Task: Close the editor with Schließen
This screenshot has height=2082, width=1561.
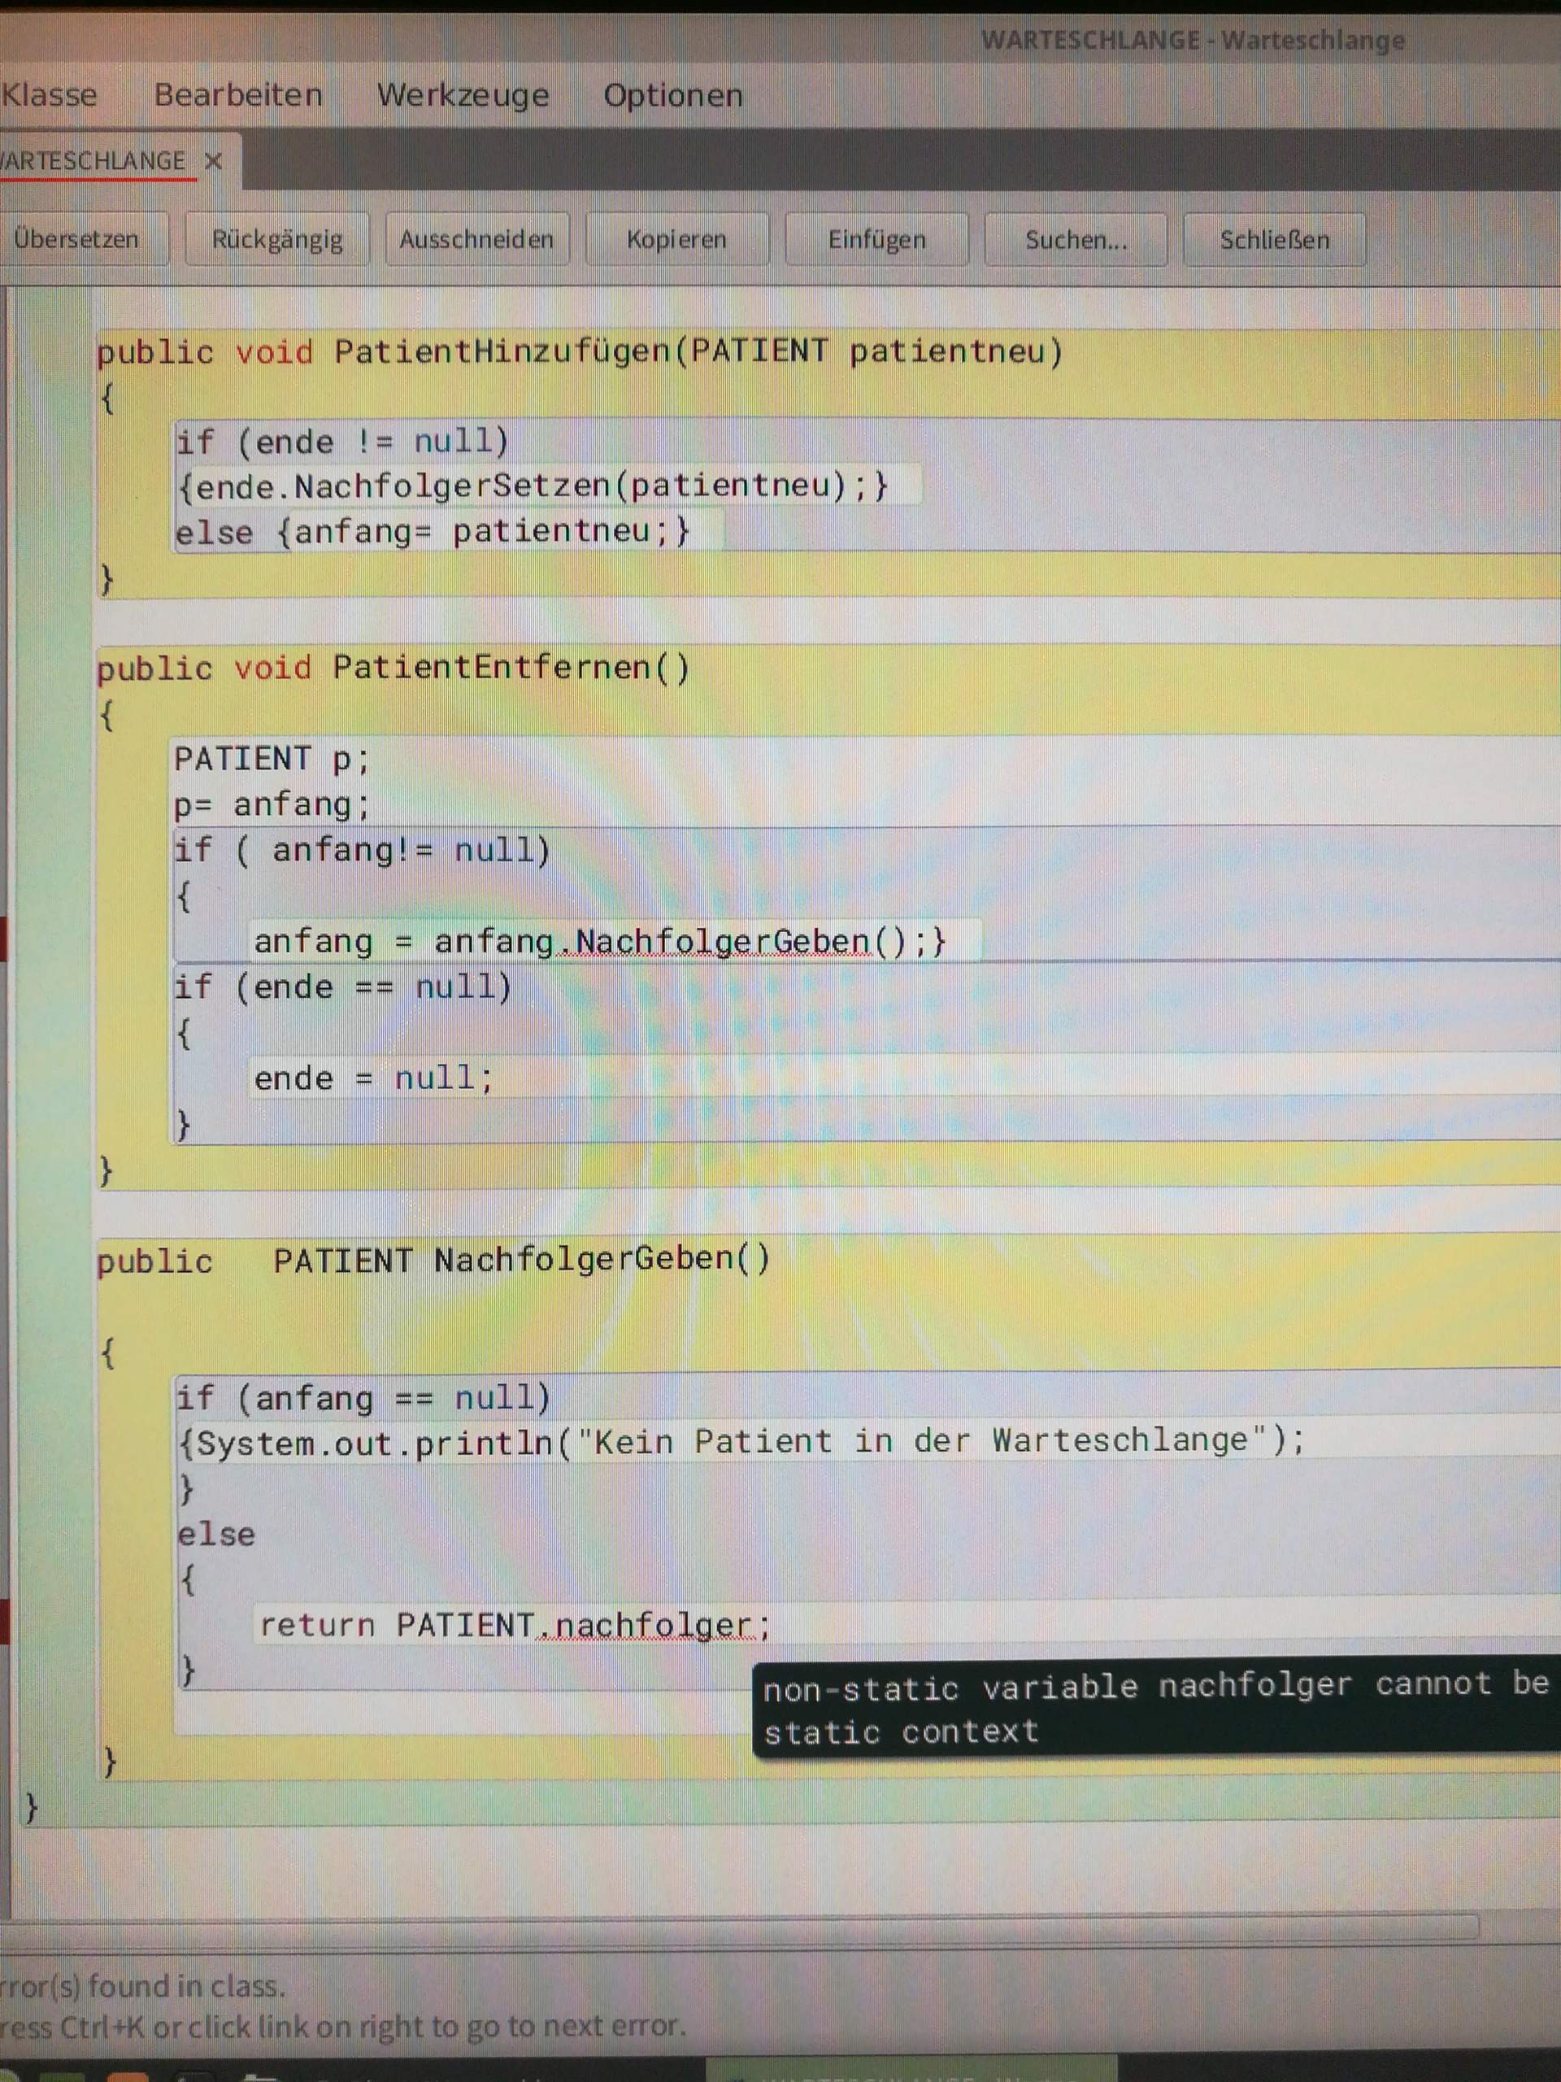Action: click(x=1274, y=239)
